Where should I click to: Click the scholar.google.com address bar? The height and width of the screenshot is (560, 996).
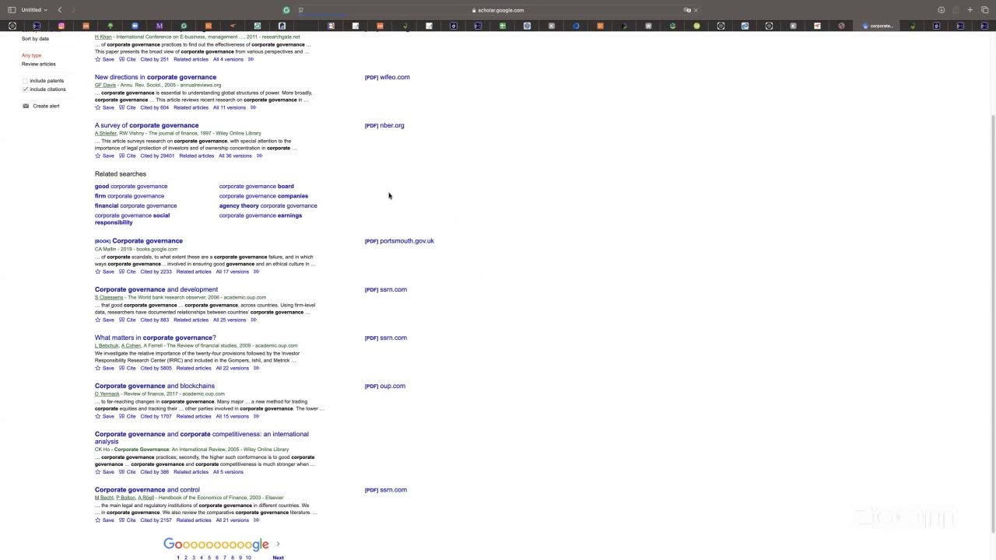(x=498, y=10)
